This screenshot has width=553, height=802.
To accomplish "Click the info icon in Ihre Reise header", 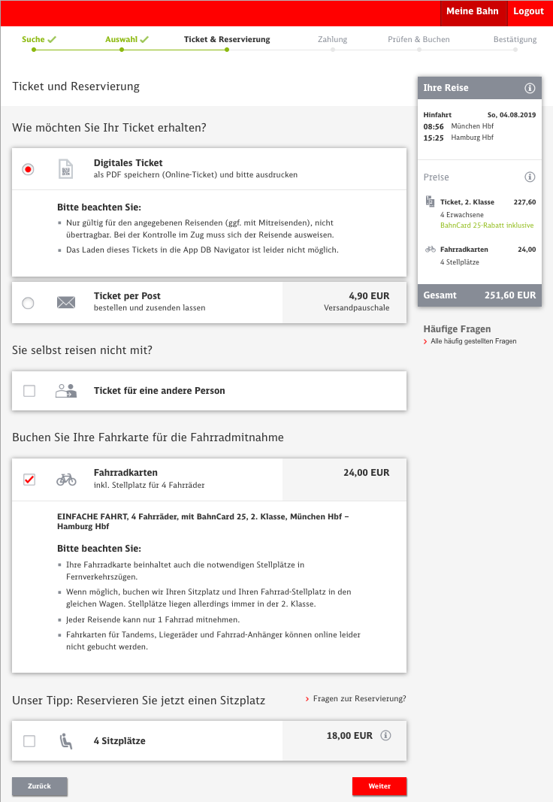I will pos(530,88).
